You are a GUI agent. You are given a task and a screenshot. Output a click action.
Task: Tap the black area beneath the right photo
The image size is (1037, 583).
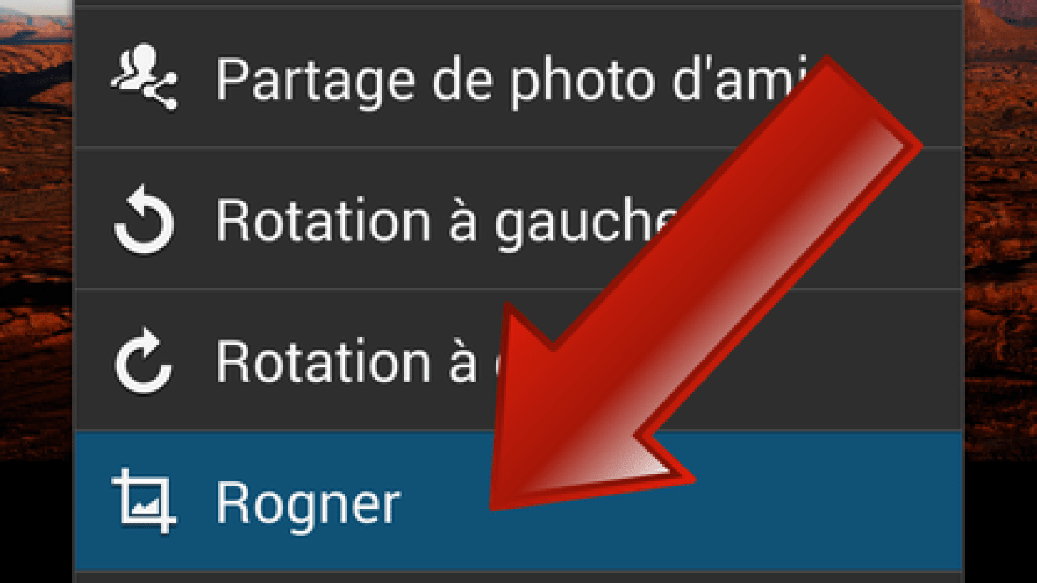[x=1001, y=522]
